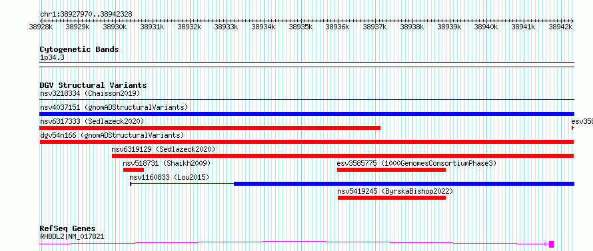Click the 38932k ruler tick label
Screen dimensions: 593x251
189,27
